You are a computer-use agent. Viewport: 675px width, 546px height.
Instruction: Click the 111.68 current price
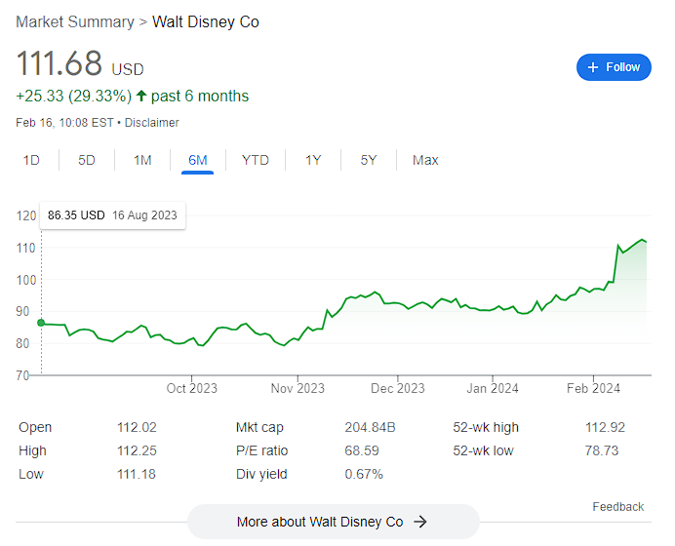(59, 63)
